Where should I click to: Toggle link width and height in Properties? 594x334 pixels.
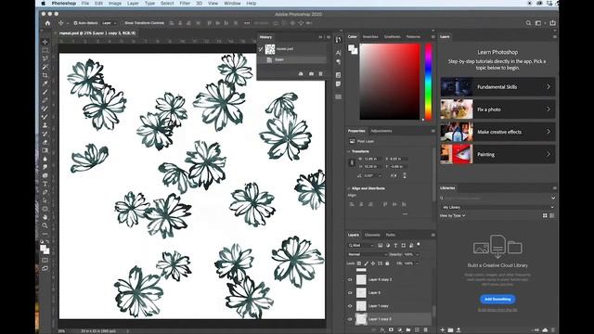(352, 162)
